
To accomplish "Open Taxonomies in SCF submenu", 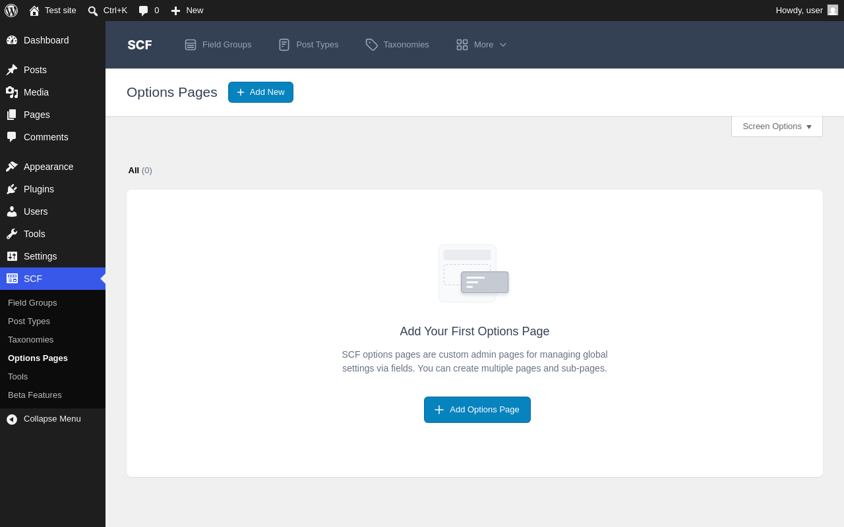I will point(31,340).
